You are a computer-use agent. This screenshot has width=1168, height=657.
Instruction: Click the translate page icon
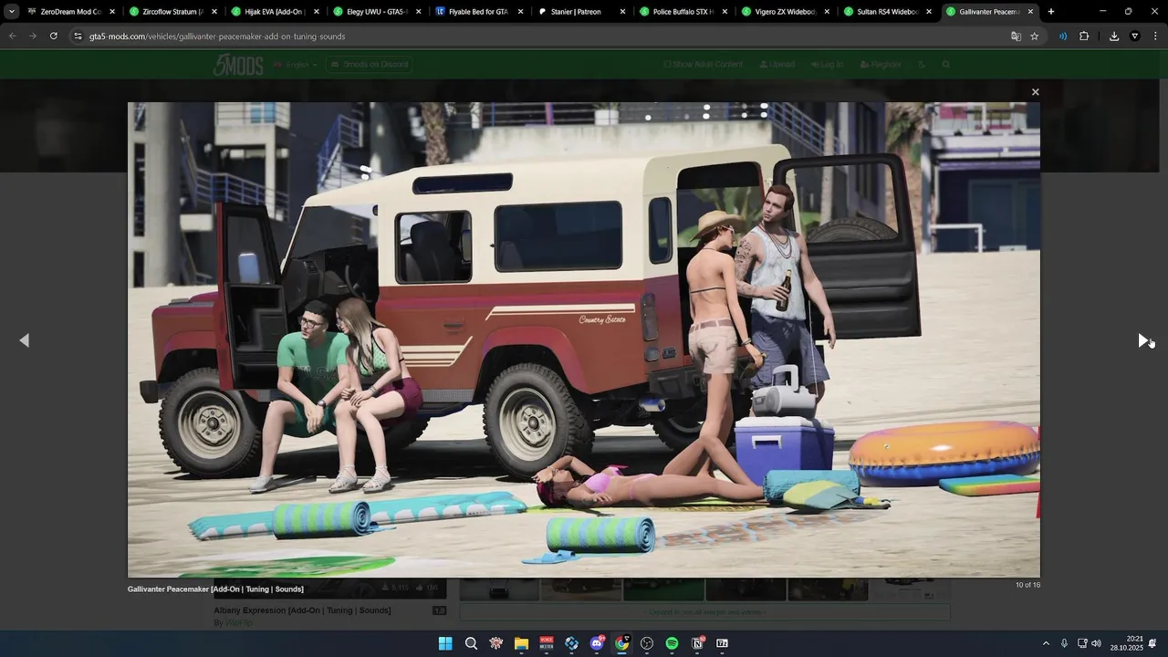coord(1016,36)
